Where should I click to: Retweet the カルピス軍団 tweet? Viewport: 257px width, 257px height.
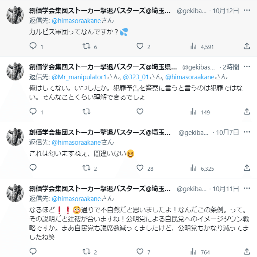pos(87,46)
